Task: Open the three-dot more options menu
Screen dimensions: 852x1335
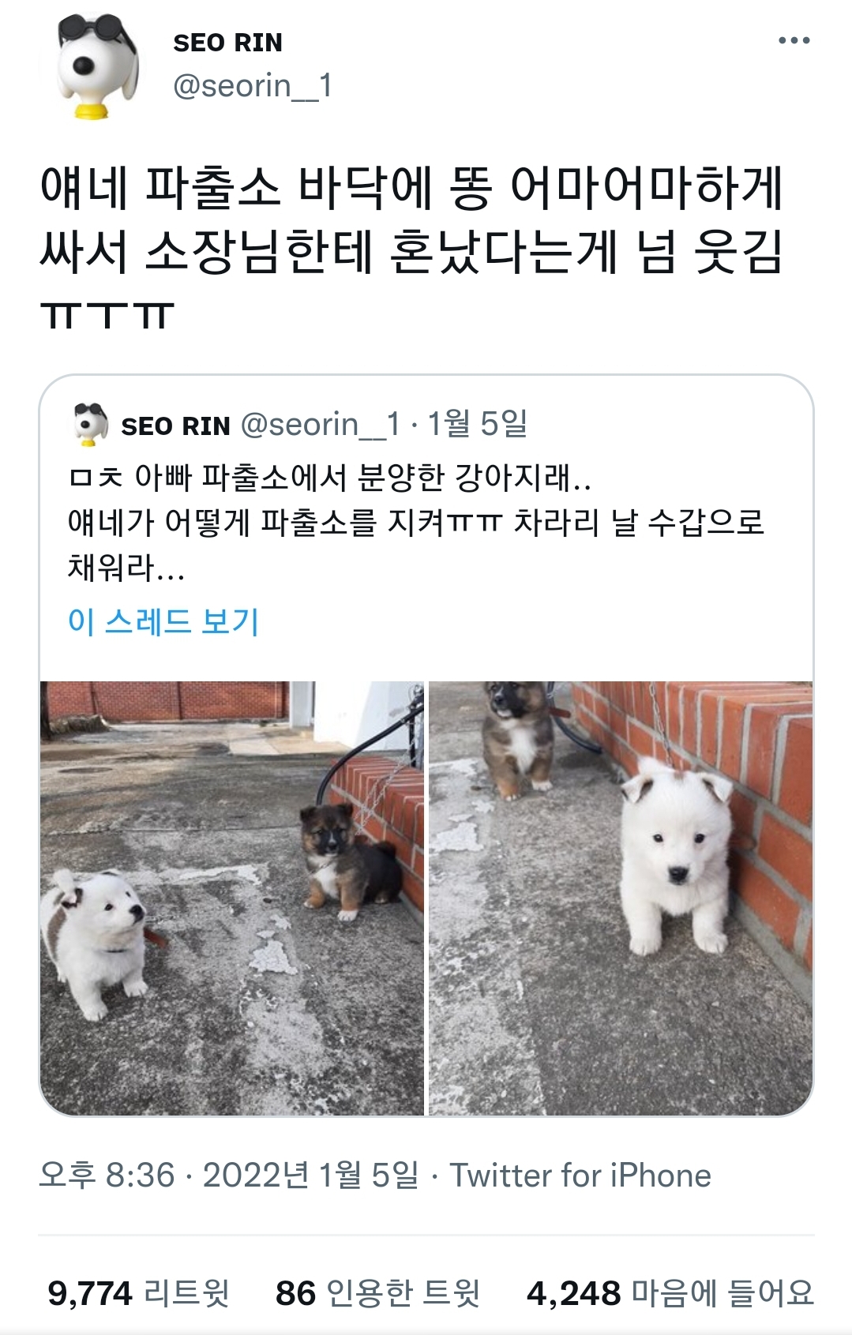Action: click(794, 40)
